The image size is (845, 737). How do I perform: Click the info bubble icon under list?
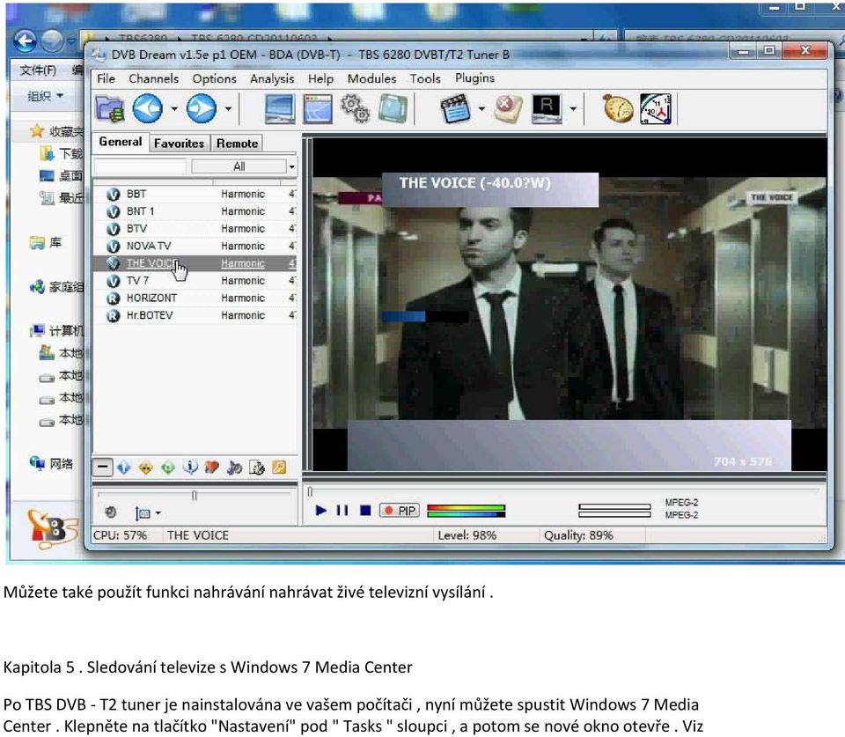point(190,468)
